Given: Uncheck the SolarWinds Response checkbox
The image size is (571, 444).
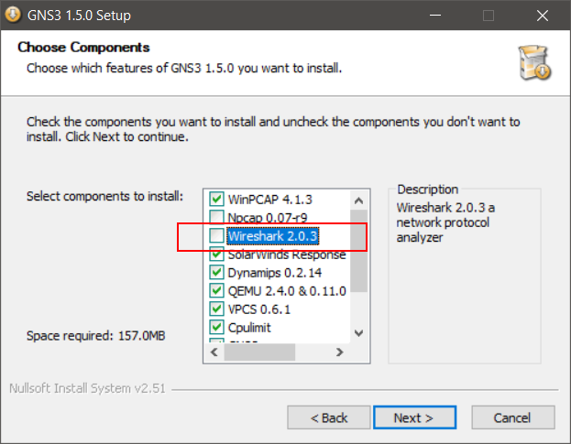Looking at the screenshot, I should click(x=216, y=254).
